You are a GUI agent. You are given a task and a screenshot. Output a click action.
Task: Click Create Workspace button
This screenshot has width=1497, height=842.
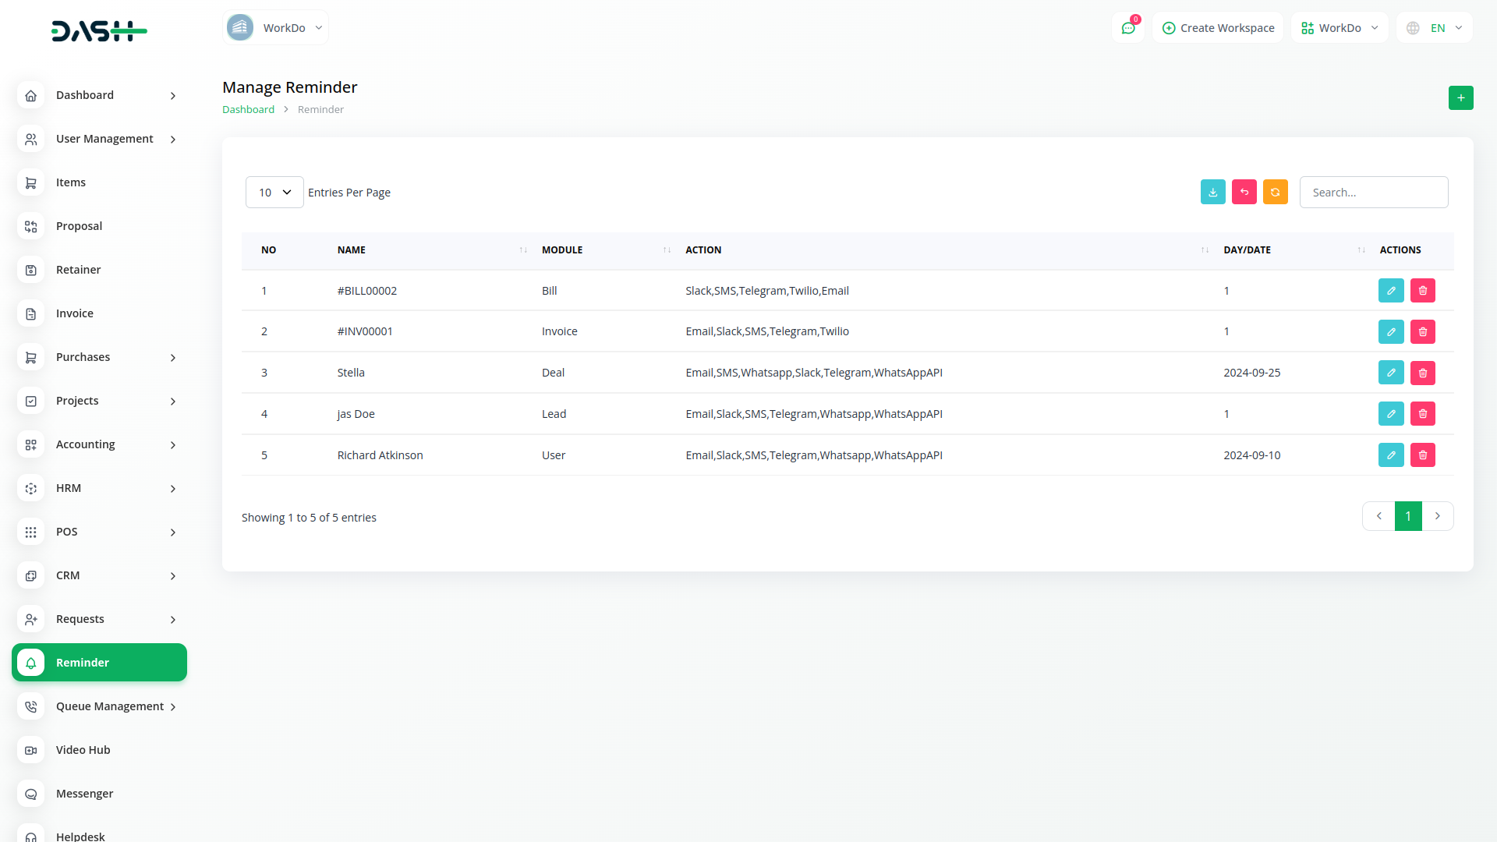pos(1218,28)
